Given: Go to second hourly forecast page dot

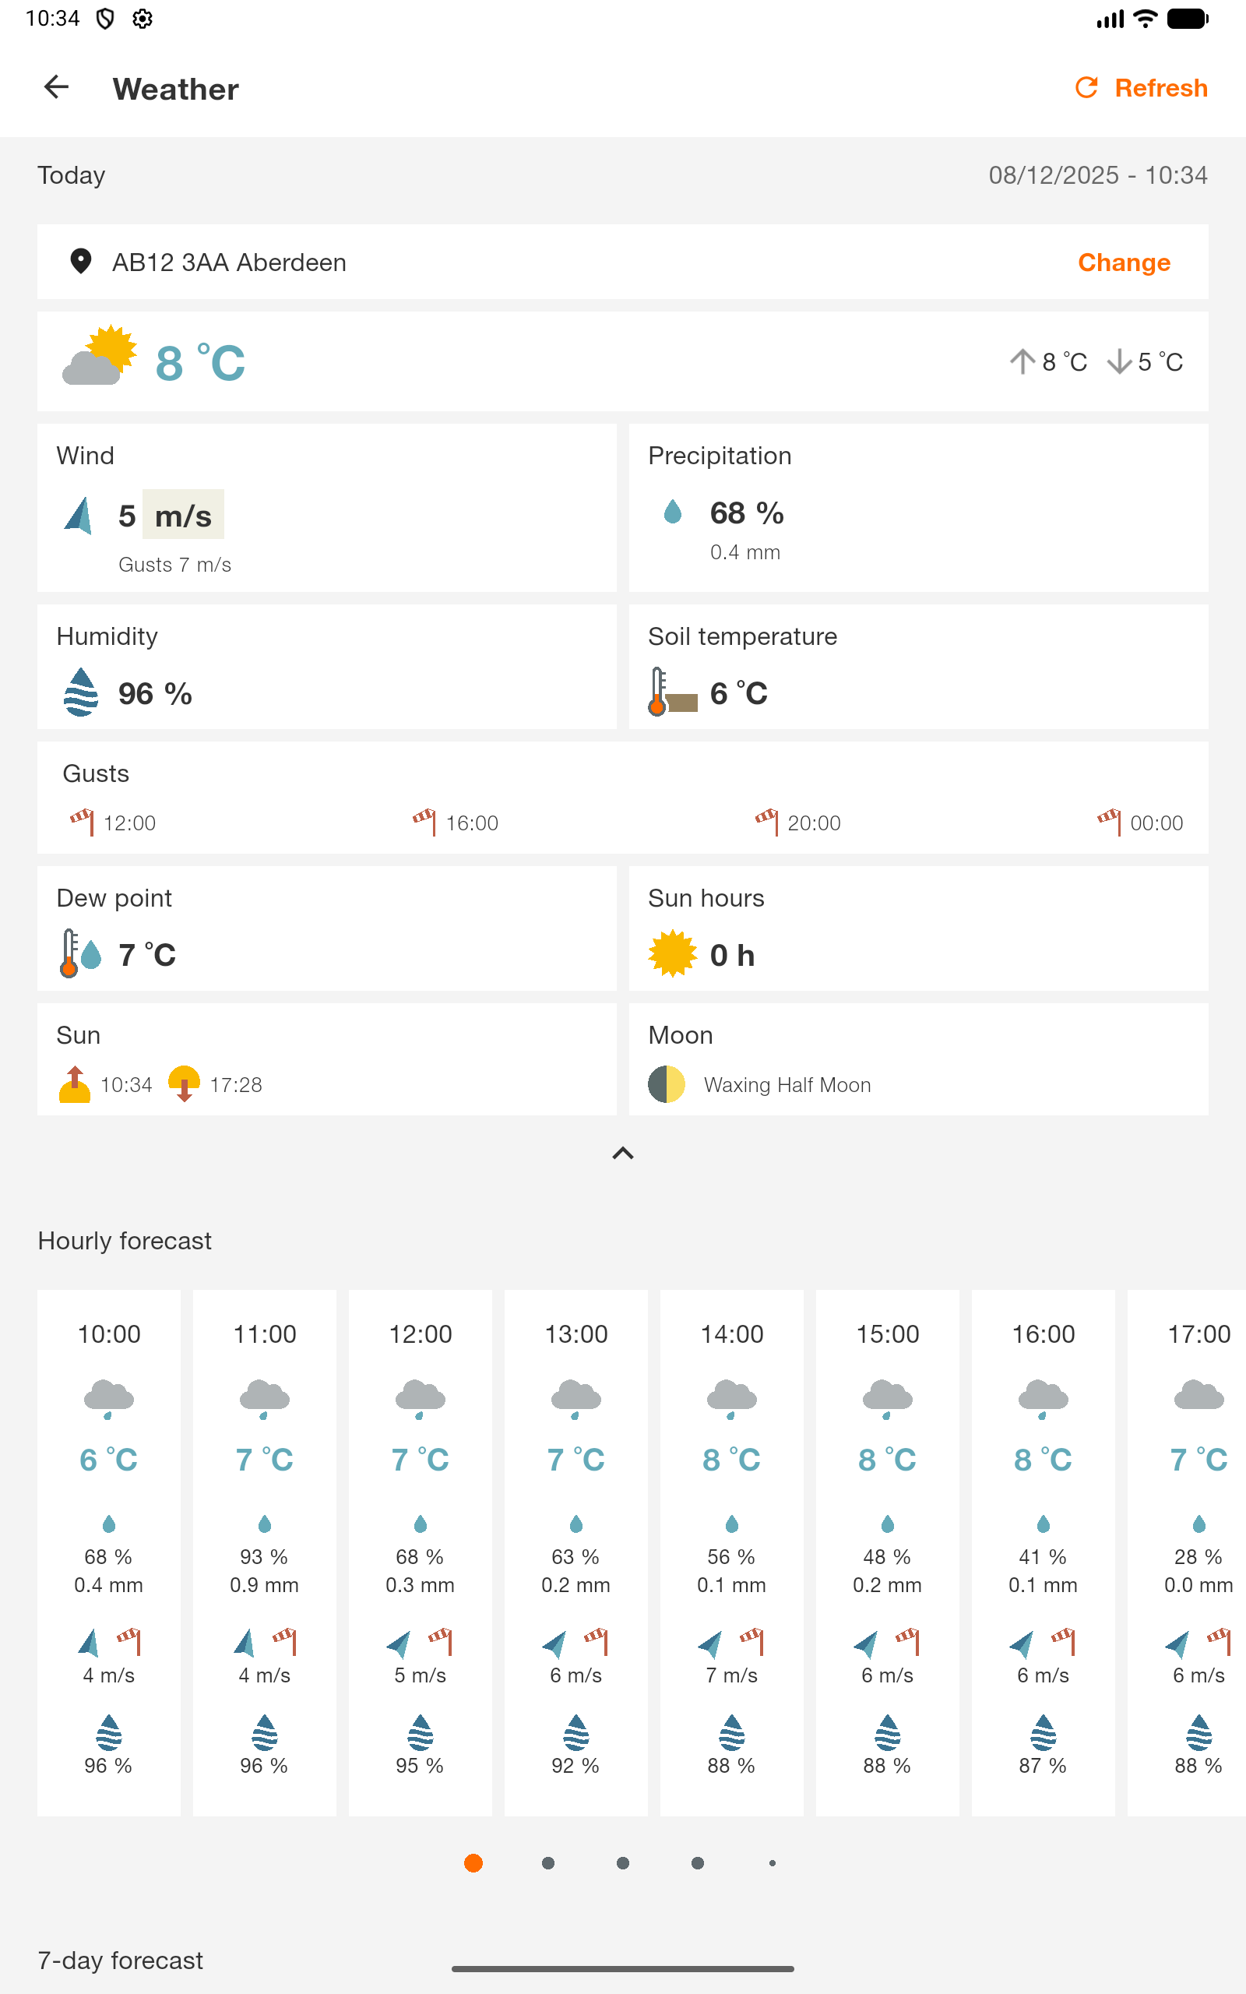Looking at the screenshot, I should [548, 1863].
